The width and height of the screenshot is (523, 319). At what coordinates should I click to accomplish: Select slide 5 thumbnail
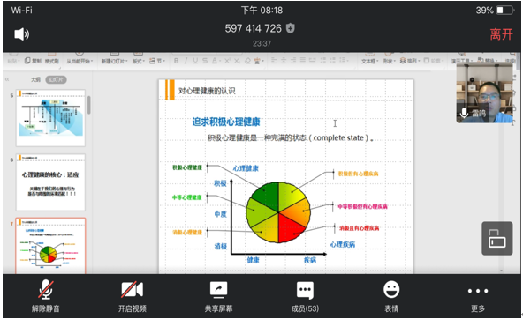[50, 118]
